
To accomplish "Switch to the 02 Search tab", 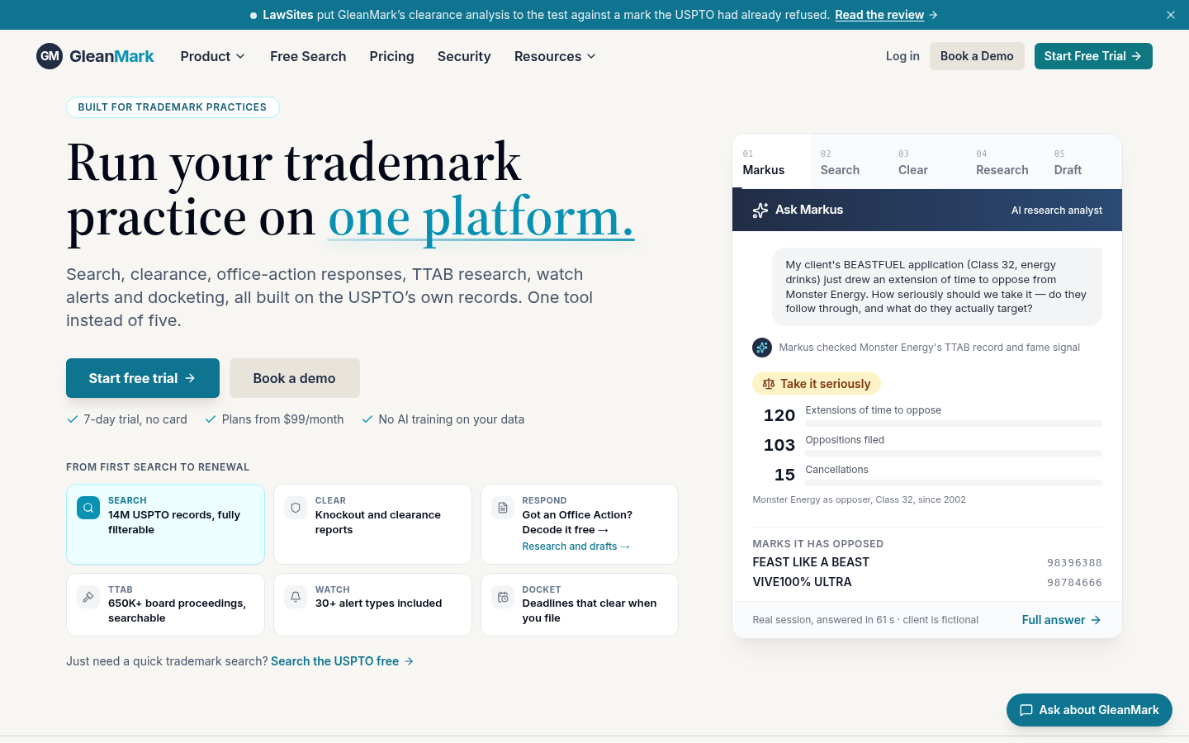I will pyautogui.click(x=849, y=162).
